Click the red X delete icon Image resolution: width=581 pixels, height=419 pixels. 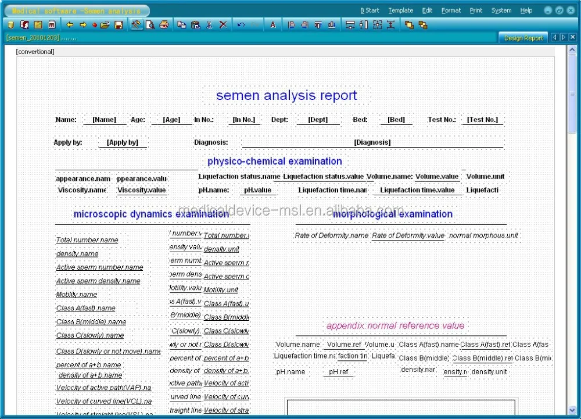click(x=223, y=25)
